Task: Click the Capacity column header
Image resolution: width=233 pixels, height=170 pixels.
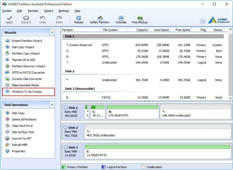Action: click(142, 30)
